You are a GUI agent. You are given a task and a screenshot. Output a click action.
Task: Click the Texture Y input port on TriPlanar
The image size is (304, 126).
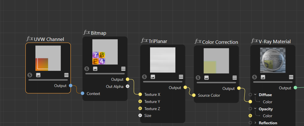pyautogui.click(x=140, y=102)
